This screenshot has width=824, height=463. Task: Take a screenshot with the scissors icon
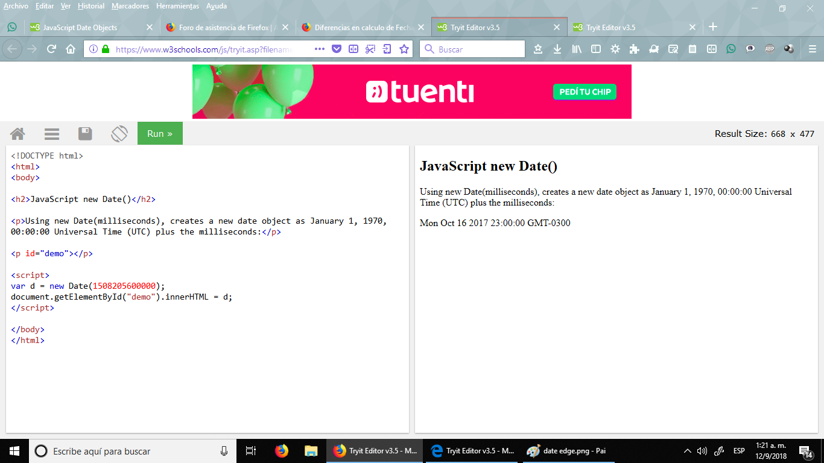tap(370, 49)
